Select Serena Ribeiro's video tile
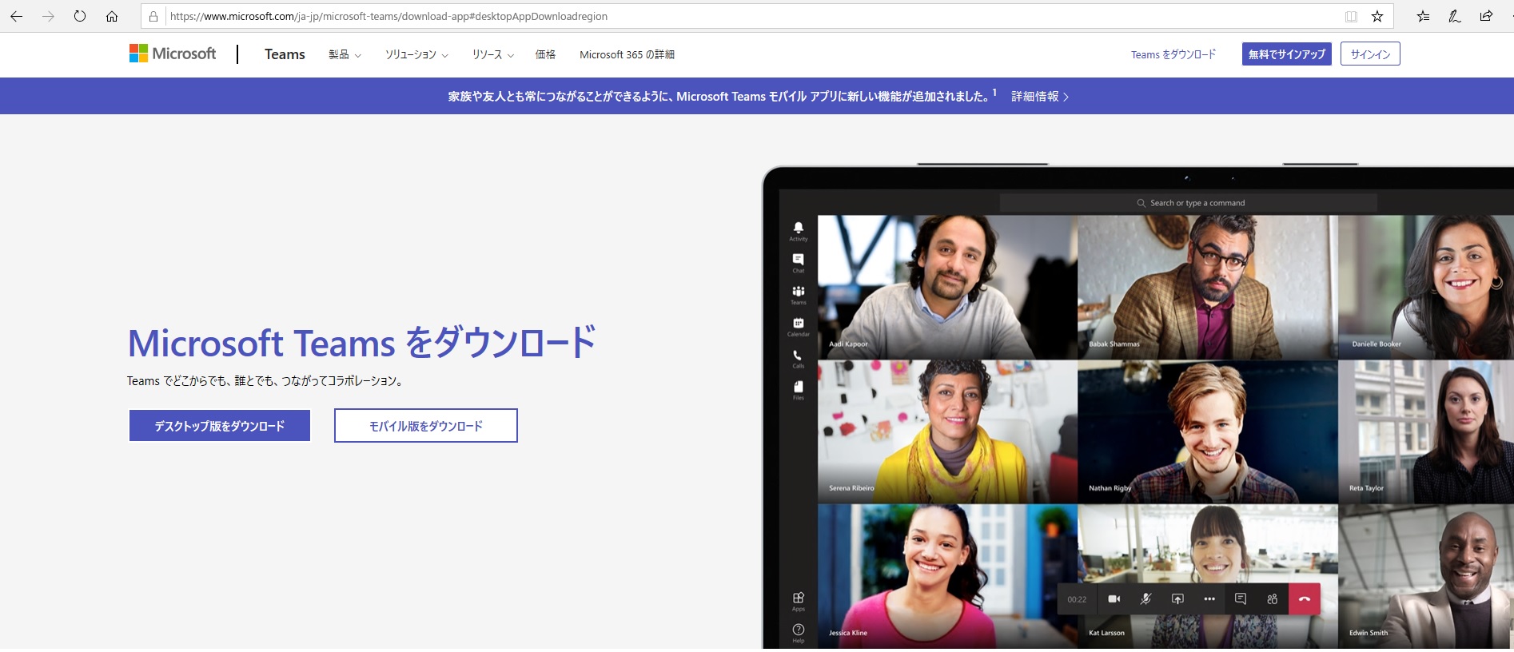This screenshot has height=652, width=1514. click(947, 431)
